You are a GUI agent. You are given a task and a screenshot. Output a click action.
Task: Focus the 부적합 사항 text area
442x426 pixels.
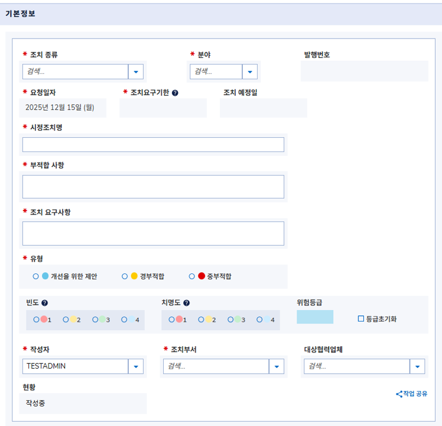click(153, 186)
